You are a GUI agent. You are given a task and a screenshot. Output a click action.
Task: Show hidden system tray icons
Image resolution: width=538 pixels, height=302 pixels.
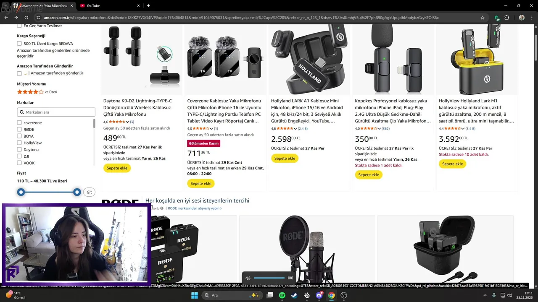coord(485,295)
